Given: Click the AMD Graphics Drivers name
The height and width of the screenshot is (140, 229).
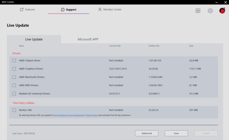Looking at the screenshot, I should (x=31, y=69).
